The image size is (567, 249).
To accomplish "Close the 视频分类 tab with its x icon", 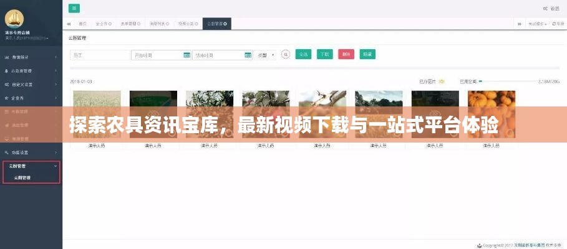I will coord(196,24).
